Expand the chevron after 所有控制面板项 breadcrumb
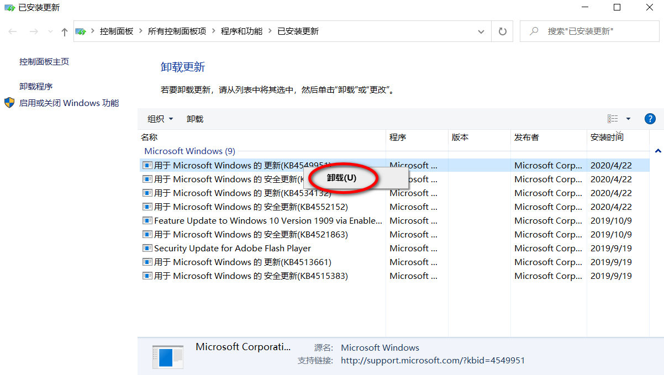 coord(213,31)
